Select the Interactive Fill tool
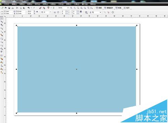Viewport: 168px width, 123px height. [2, 72]
